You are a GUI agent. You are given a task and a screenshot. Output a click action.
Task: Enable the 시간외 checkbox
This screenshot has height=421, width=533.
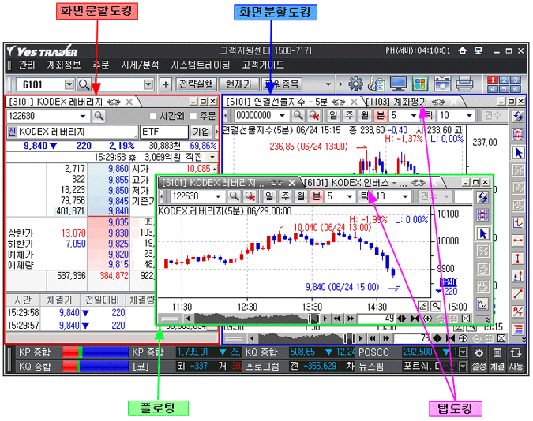pos(153,116)
